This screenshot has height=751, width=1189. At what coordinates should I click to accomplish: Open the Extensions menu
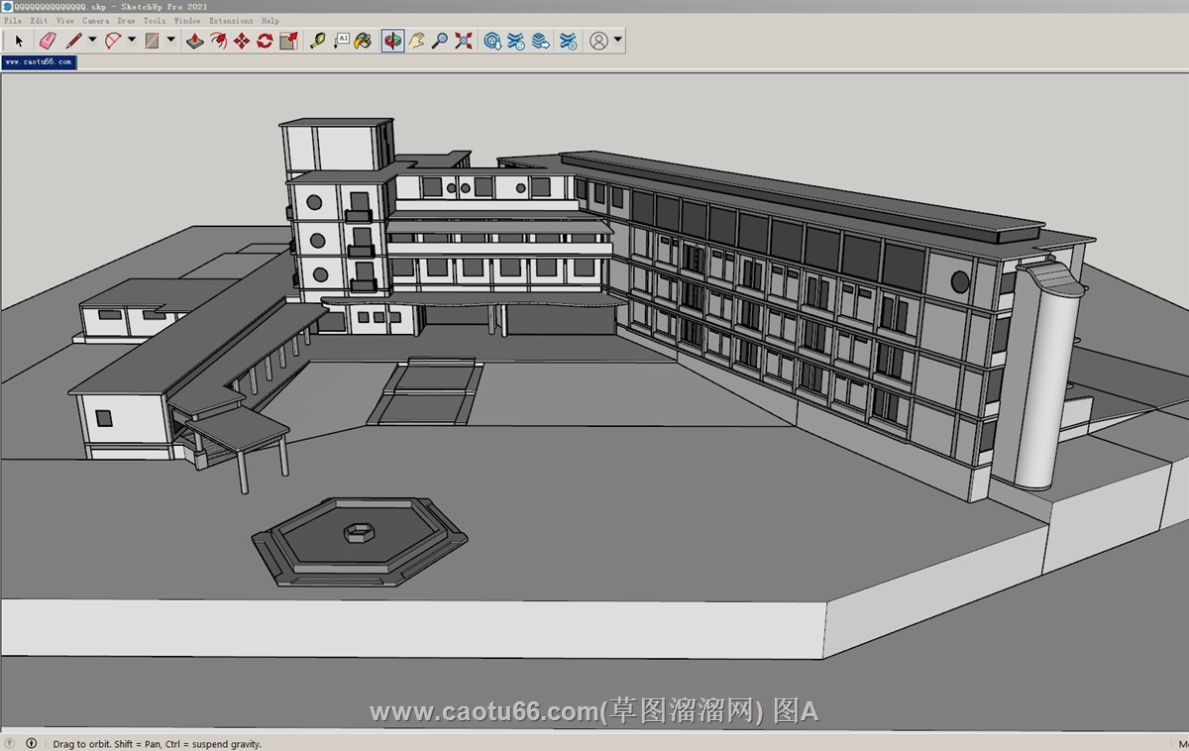pos(231,20)
